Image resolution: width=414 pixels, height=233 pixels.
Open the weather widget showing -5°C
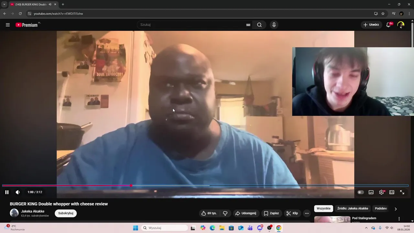pyautogui.click(x=15, y=228)
